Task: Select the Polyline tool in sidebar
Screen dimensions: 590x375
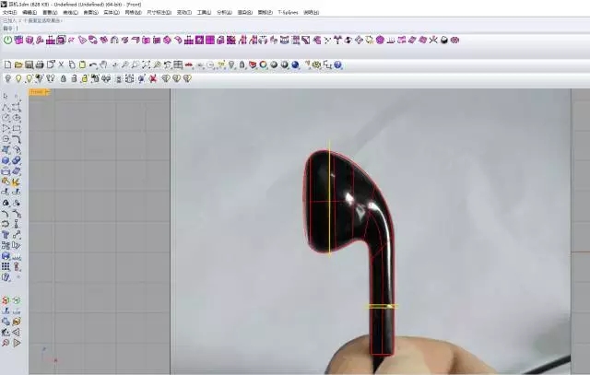Action: [6, 107]
